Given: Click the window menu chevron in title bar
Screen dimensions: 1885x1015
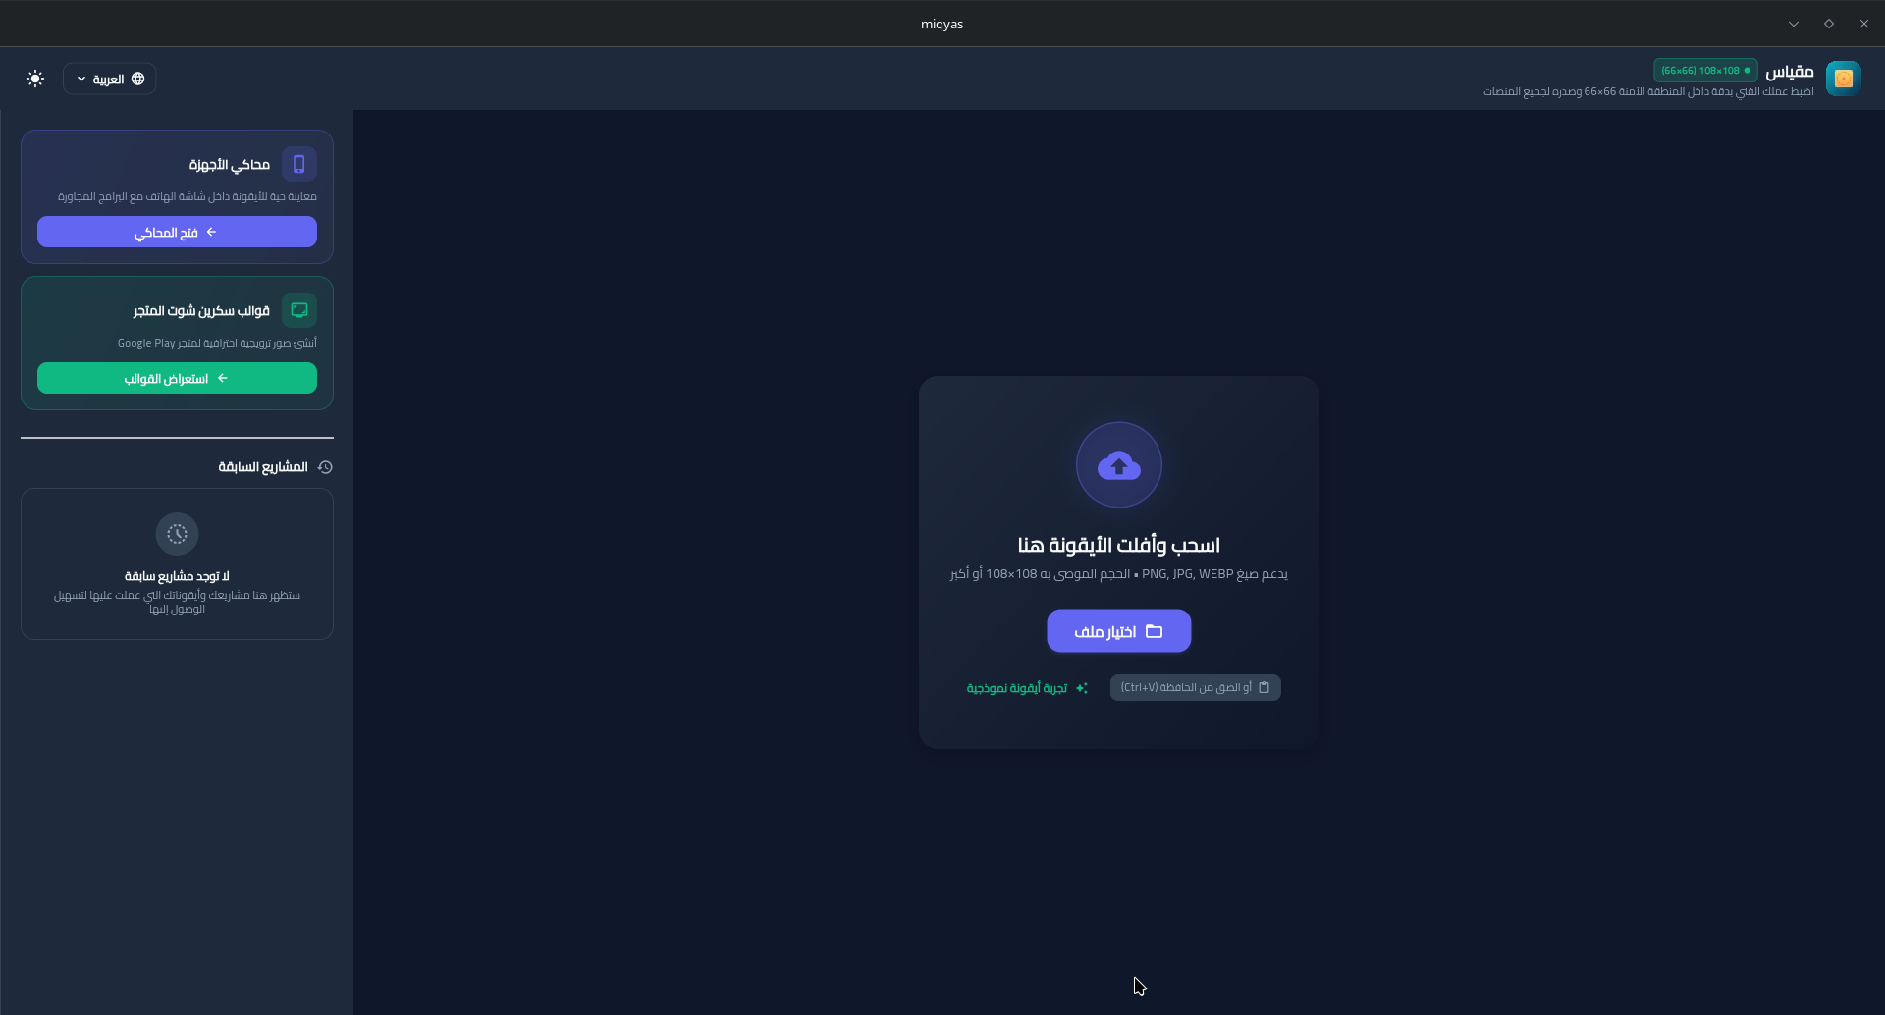Looking at the screenshot, I should [1794, 24].
